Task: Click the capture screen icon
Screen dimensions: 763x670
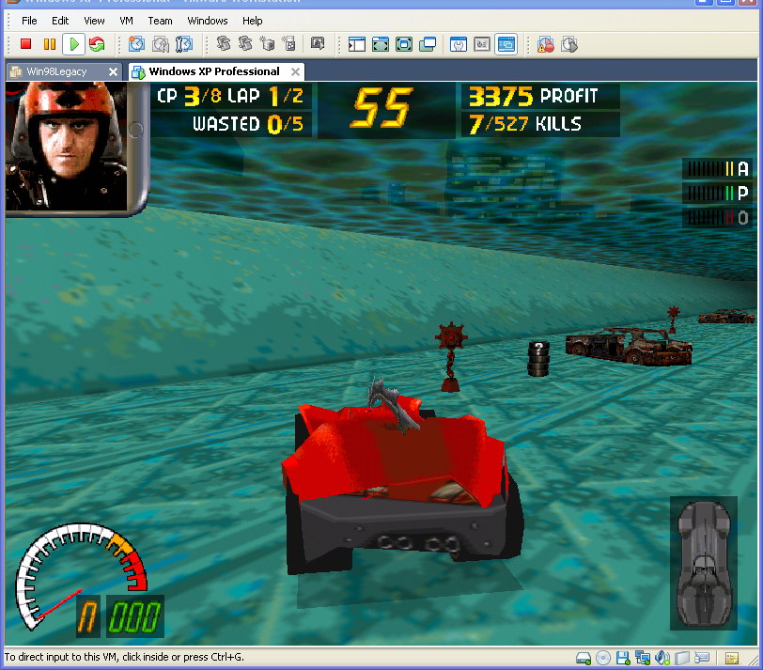Action: pyautogui.click(x=318, y=44)
